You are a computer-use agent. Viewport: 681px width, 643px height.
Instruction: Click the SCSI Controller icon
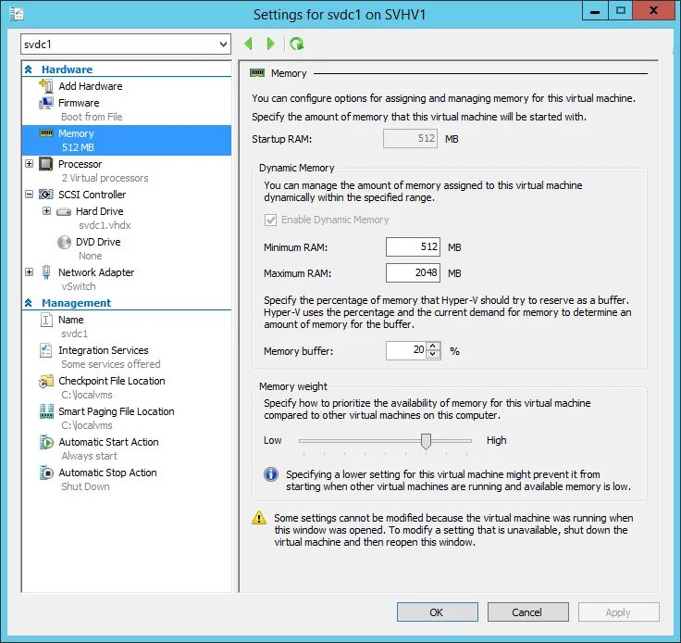click(46, 194)
